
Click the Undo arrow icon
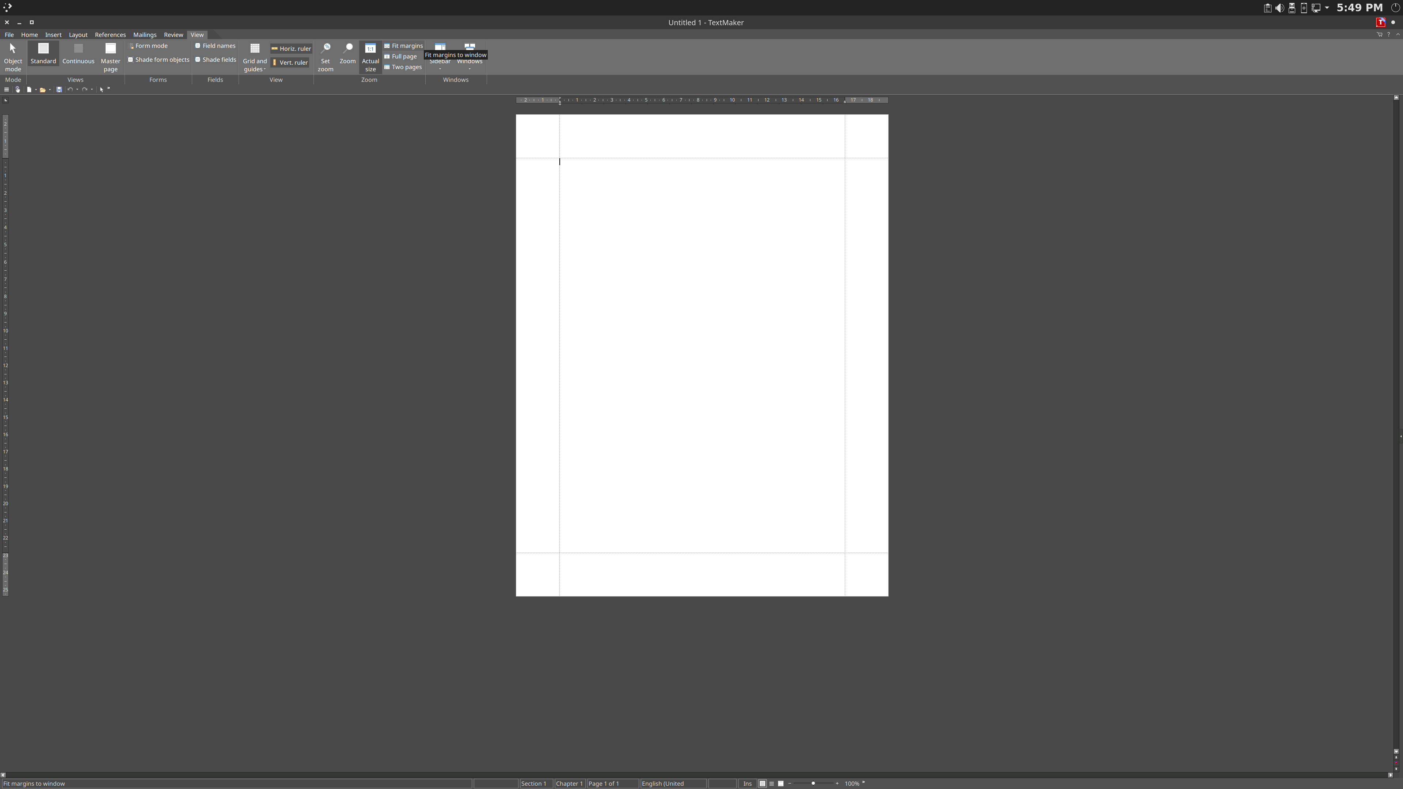[x=70, y=90]
